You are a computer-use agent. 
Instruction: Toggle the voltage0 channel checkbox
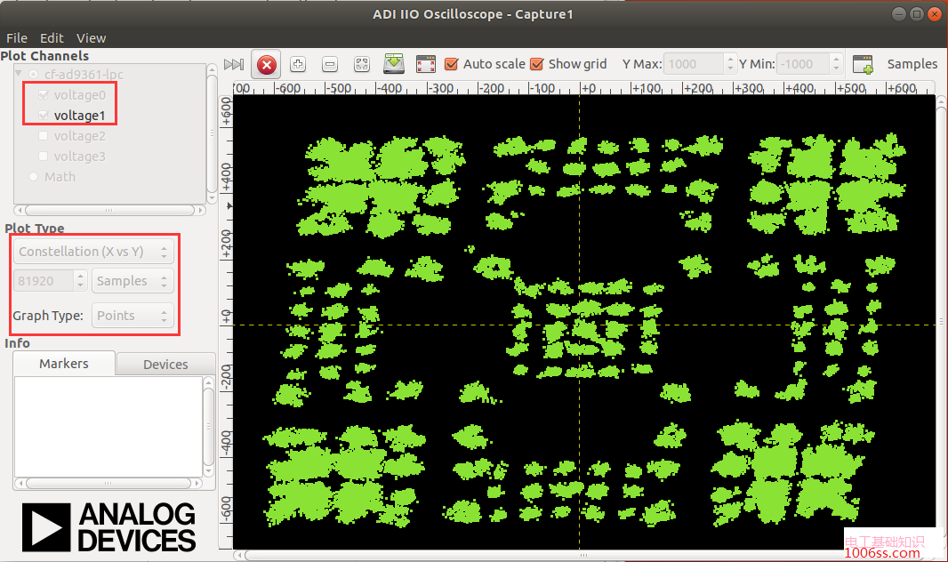(43, 95)
